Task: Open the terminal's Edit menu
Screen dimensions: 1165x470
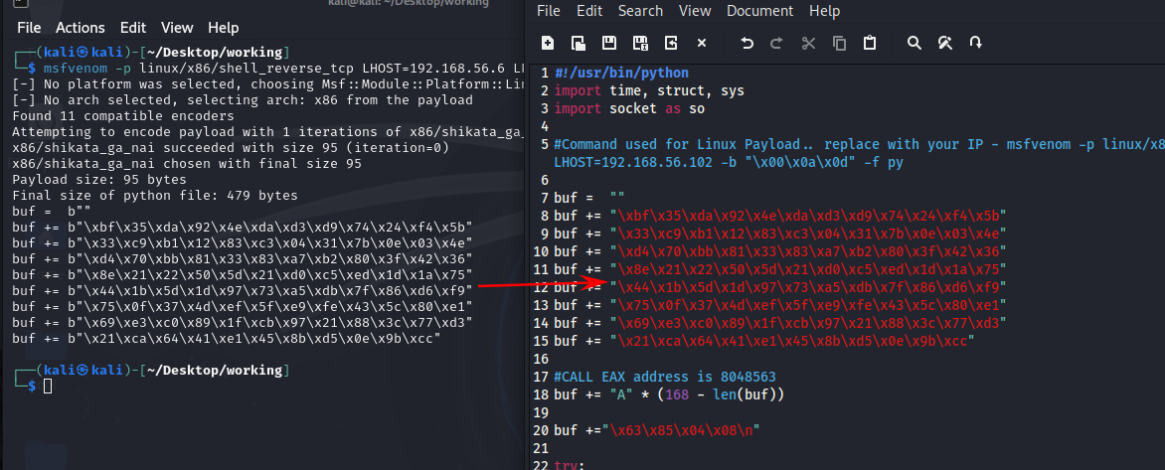Action: [x=133, y=28]
